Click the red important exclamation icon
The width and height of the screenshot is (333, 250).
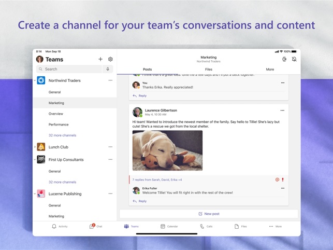(x=283, y=179)
